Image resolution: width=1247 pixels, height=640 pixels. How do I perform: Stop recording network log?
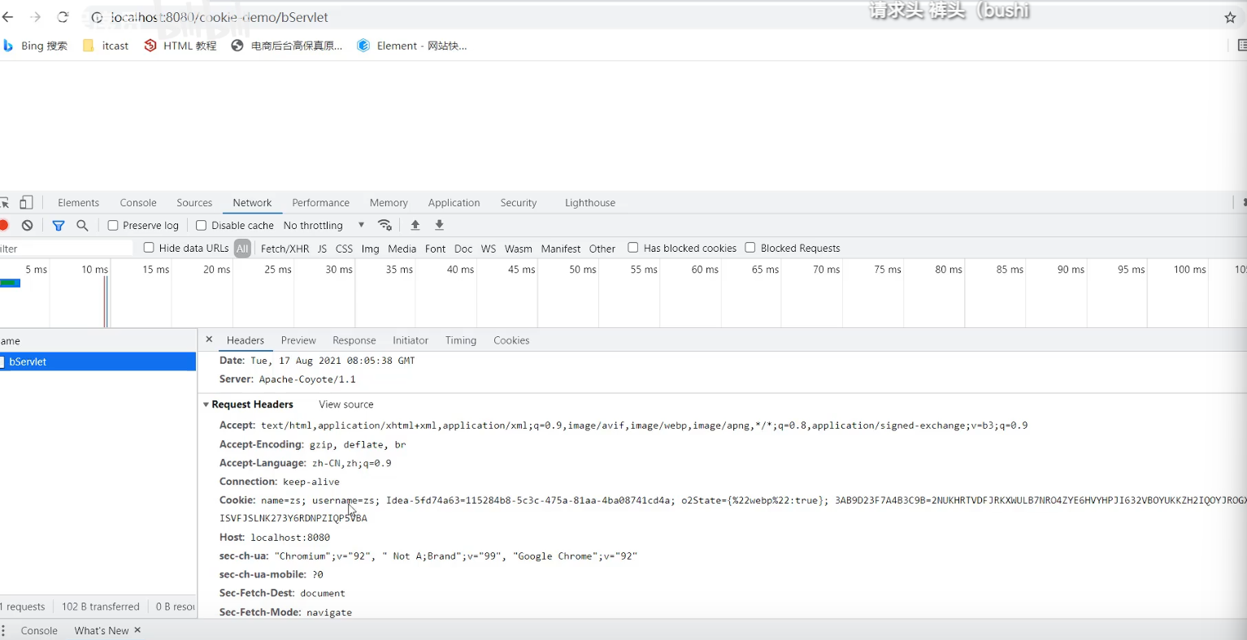[4, 225]
